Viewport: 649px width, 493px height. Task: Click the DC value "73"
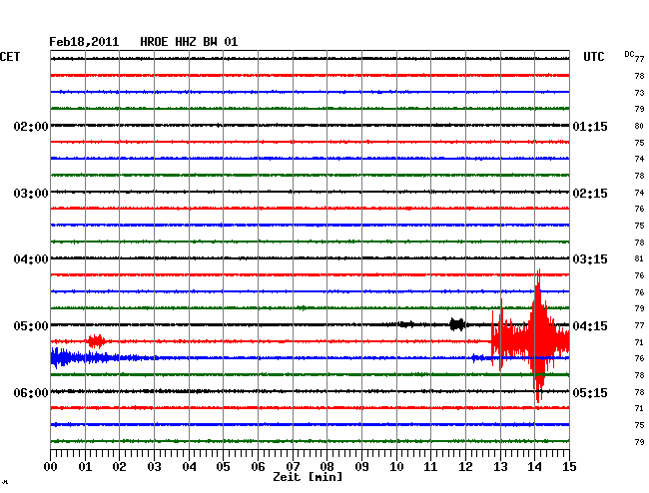[x=639, y=93]
